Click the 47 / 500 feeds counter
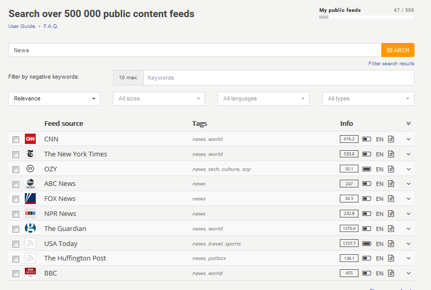This screenshot has width=431, height=290. [404, 10]
